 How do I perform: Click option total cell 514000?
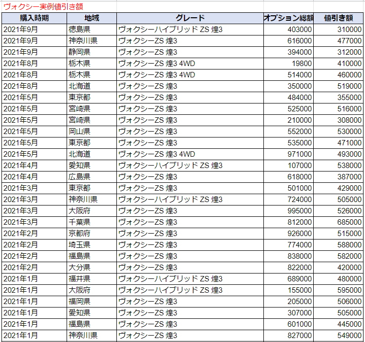[x=289, y=75]
